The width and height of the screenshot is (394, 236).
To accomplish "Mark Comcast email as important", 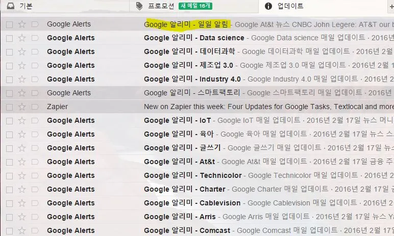I will [x=35, y=231].
